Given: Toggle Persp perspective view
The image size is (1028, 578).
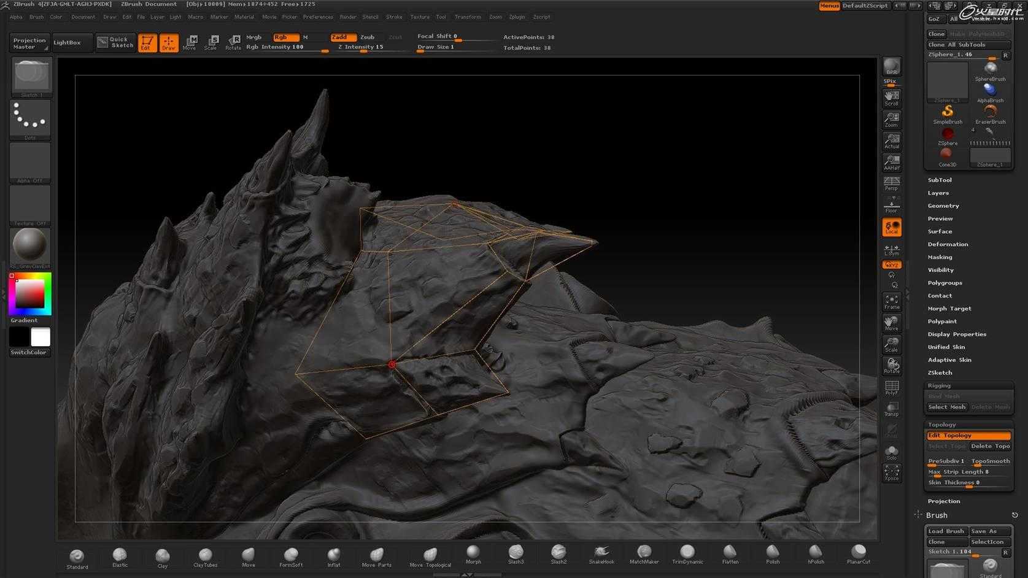Looking at the screenshot, I should [891, 183].
